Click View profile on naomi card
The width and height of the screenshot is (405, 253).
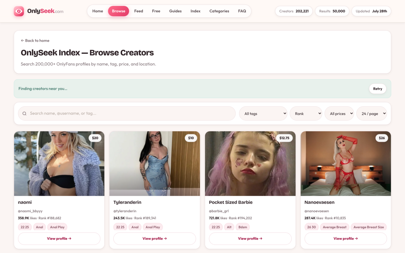59,239
